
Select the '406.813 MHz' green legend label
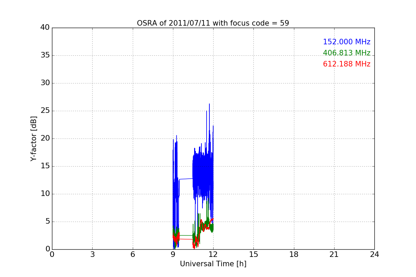(x=347, y=53)
